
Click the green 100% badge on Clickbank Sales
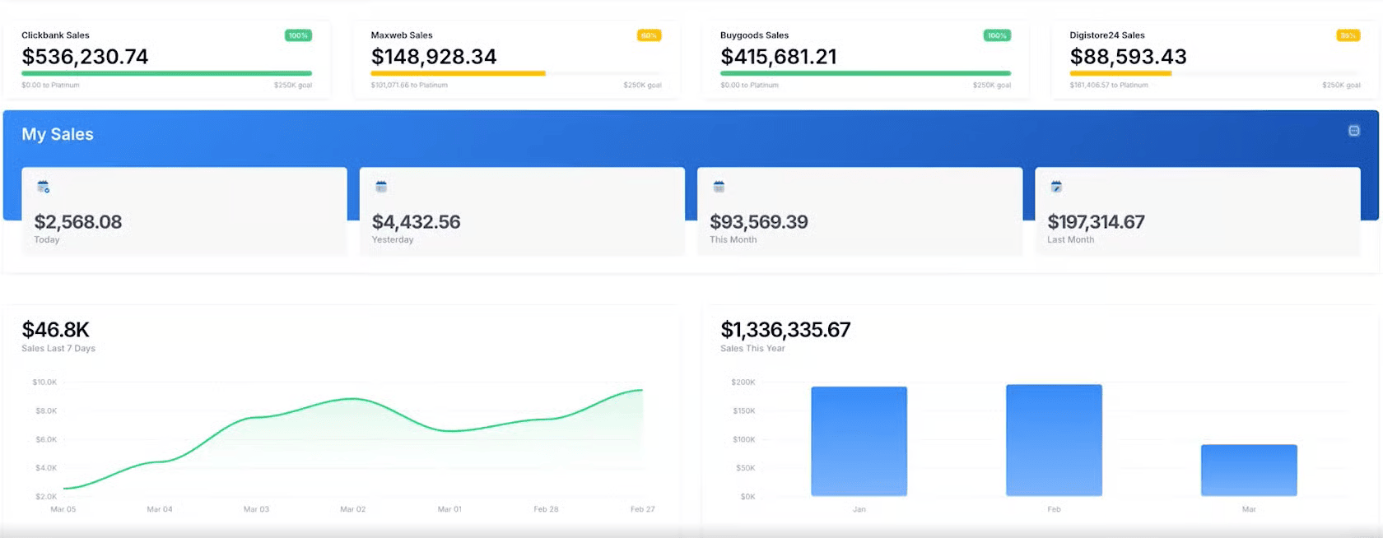pos(298,35)
